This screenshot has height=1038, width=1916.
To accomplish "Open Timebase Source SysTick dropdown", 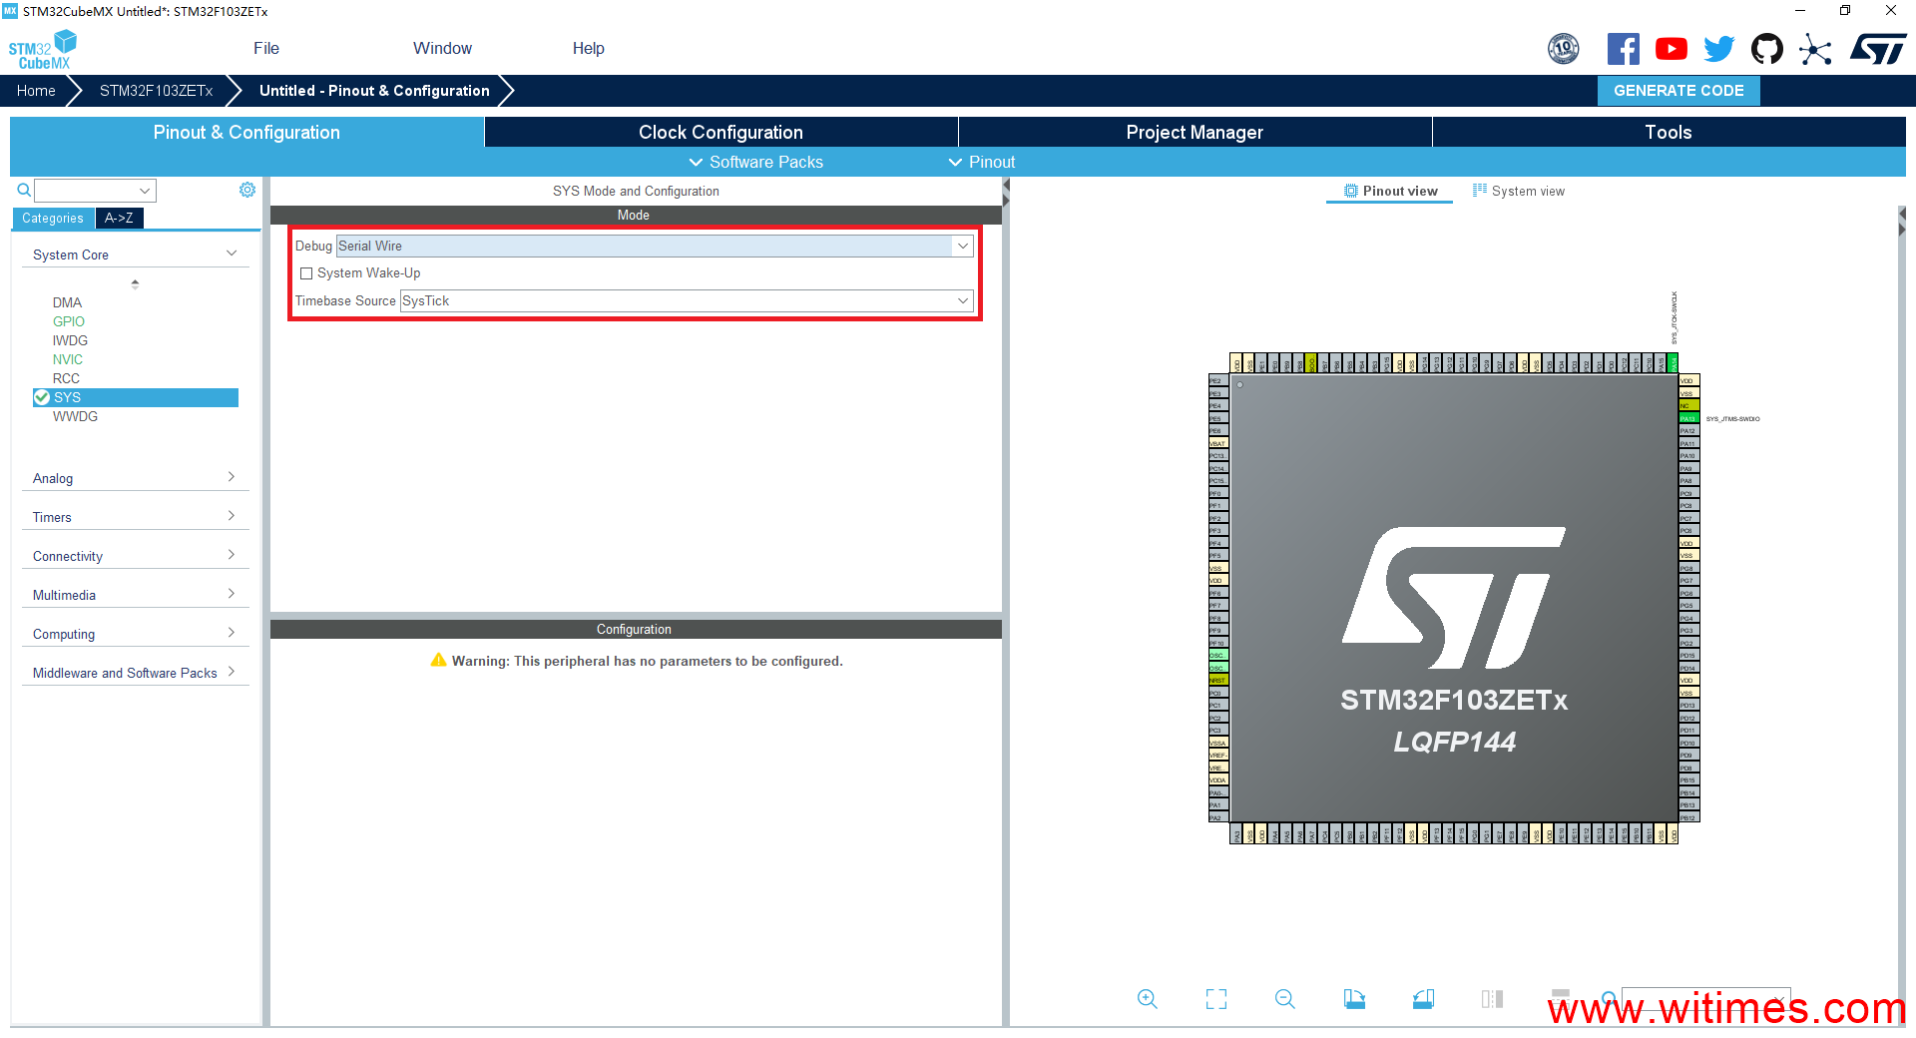I will point(687,300).
